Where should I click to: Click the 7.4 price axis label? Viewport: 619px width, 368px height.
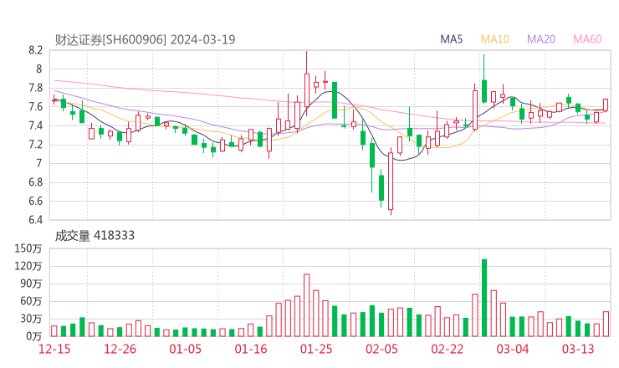tap(35, 125)
